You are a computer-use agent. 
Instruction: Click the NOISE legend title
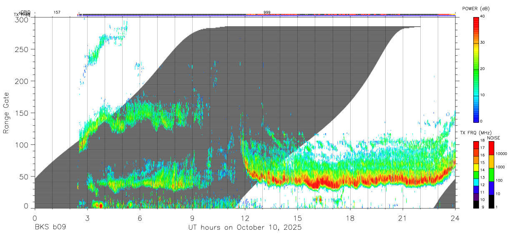494,138
